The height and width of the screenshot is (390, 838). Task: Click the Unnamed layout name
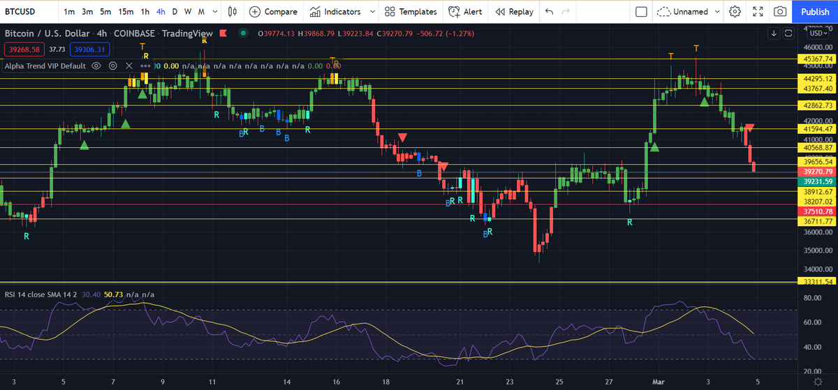coord(691,12)
